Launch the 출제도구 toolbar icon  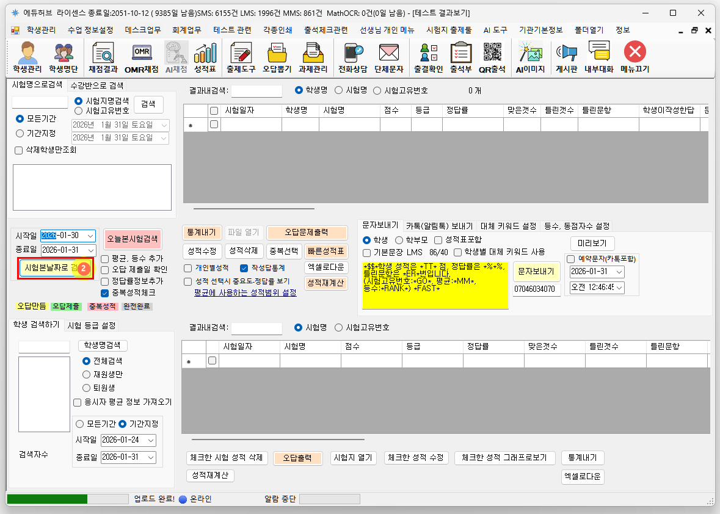[241, 57]
